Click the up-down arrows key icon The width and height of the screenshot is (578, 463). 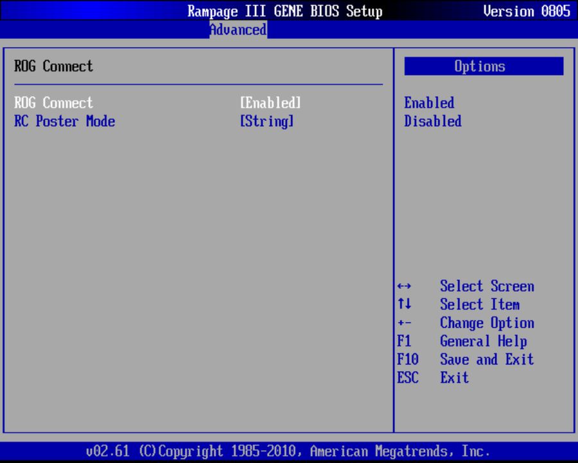(x=405, y=304)
